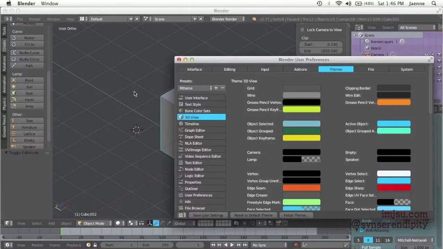
Task: Open the Blender Render engine dropdown
Action: 228,19
